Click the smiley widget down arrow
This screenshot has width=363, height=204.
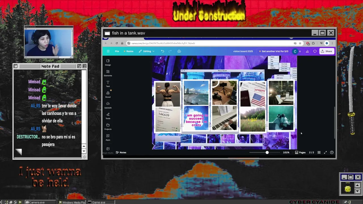[357, 191]
